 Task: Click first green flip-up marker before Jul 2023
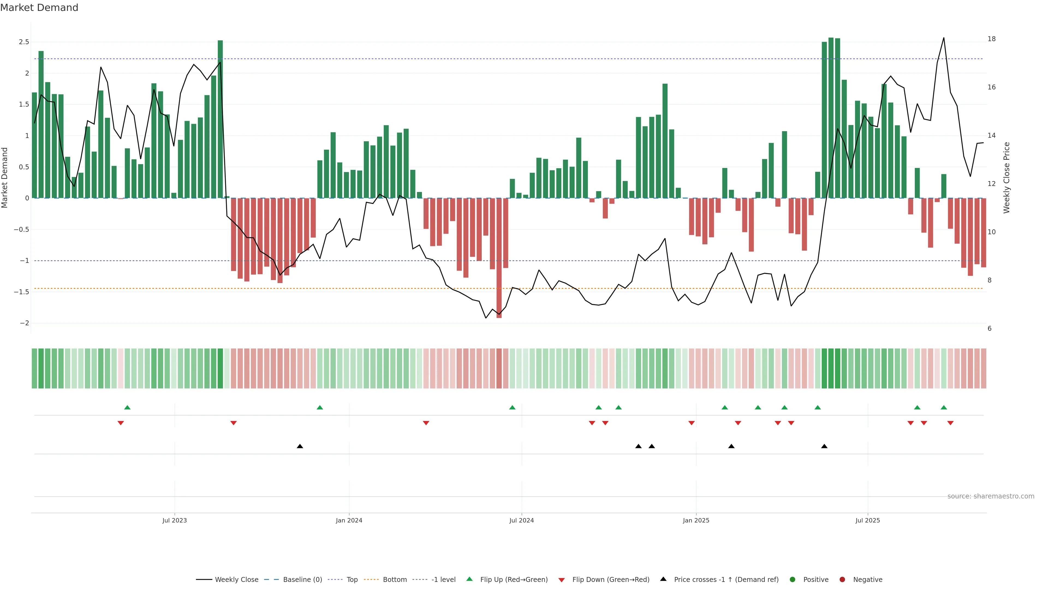tap(127, 407)
